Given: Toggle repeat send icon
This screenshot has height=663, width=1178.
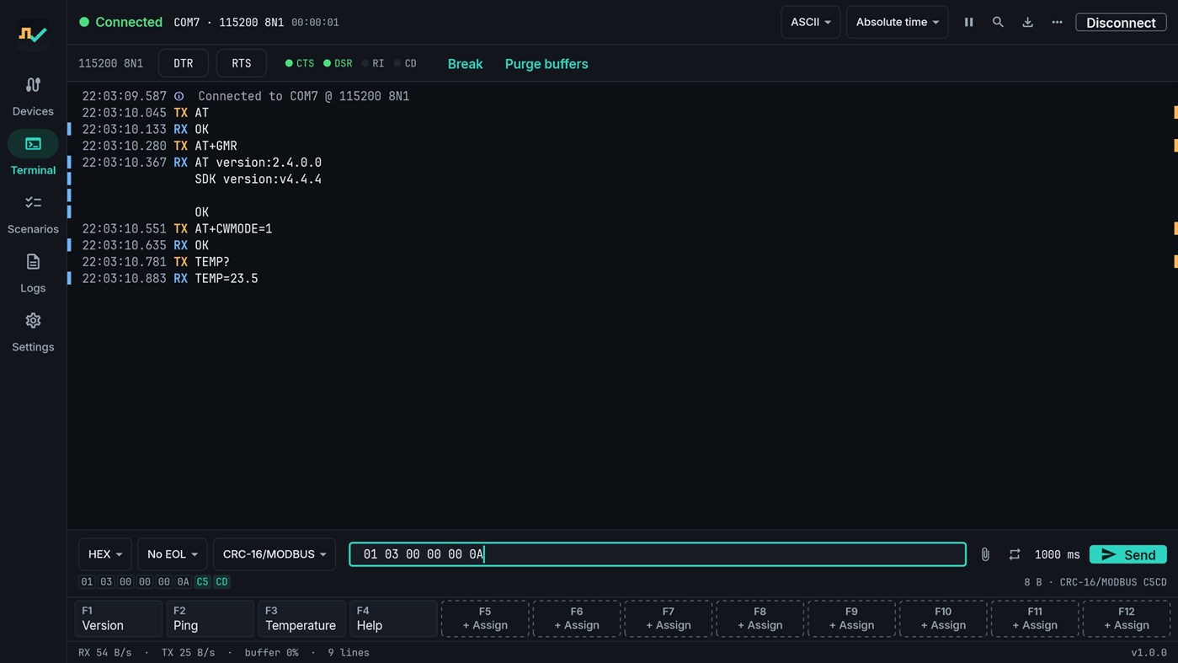Looking at the screenshot, I should coord(1015,554).
